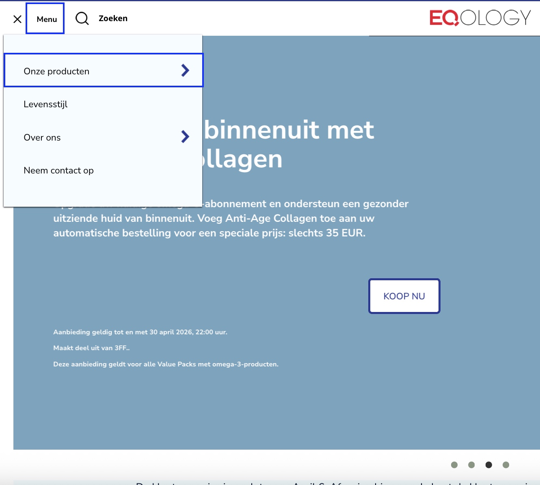
Task: Open the Over ons menu entry
Action: [x=42, y=137]
